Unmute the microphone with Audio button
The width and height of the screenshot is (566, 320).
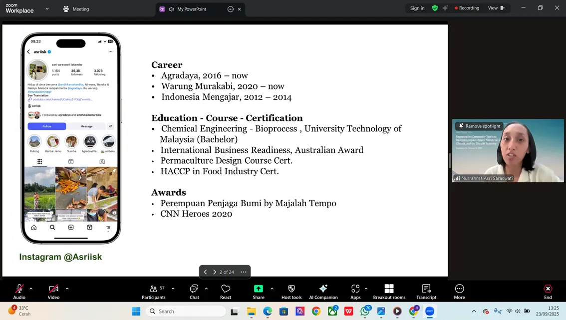19,291
